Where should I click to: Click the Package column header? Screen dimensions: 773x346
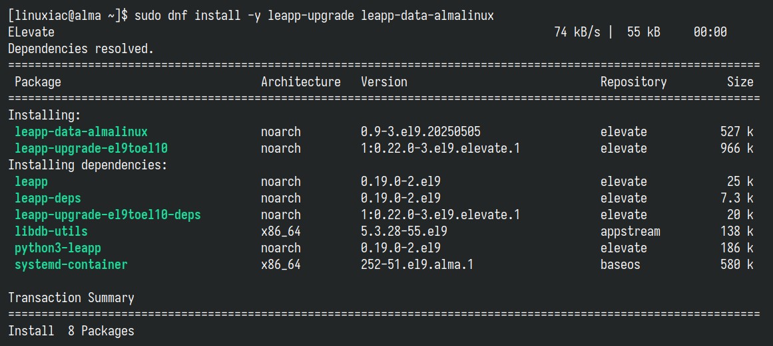click(x=38, y=82)
